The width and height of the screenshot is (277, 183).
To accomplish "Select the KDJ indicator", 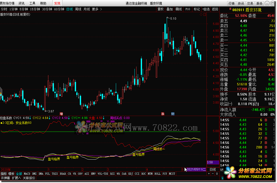I will click(x=130, y=174).
